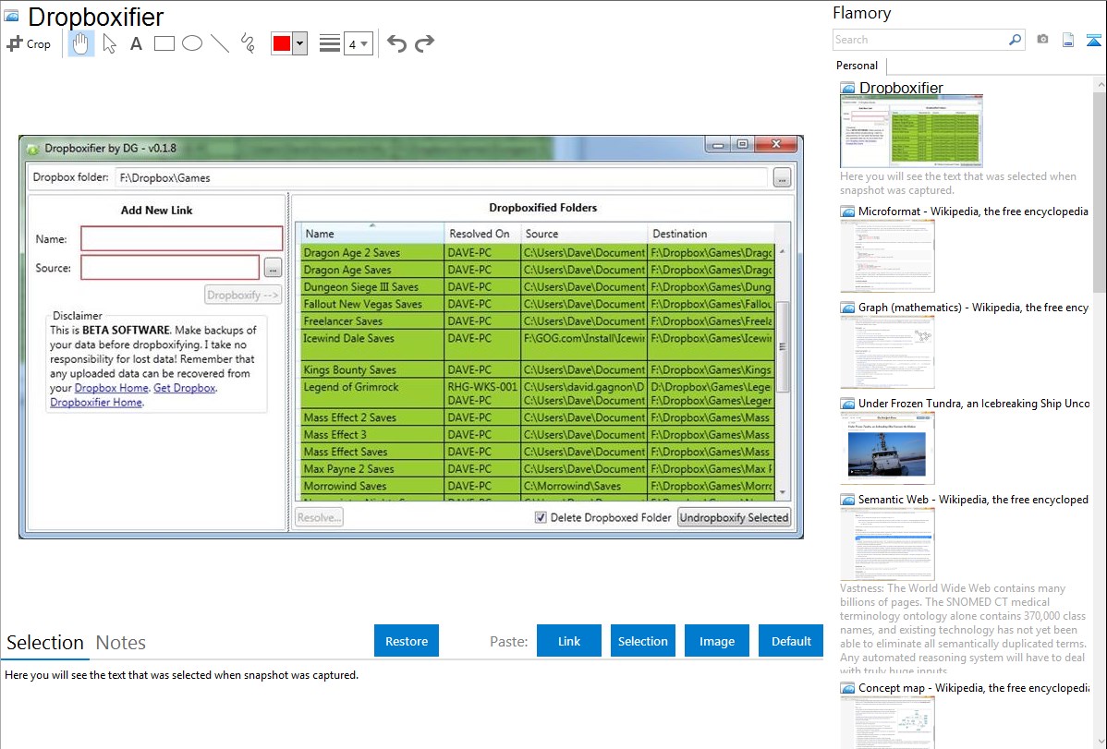This screenshot has height=749, width=1107.
Task: Select the text annotation tool (A)
Action: (x=136, y=43)
